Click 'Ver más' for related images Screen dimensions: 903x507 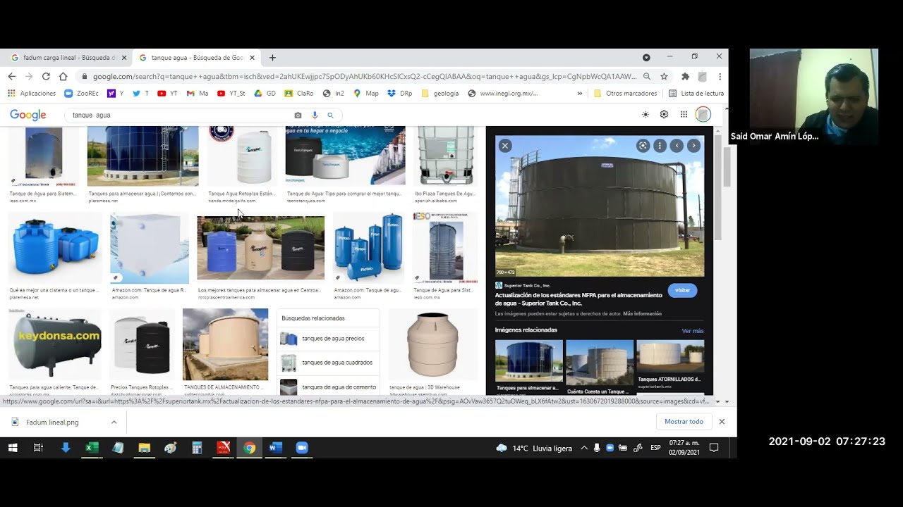692,331
